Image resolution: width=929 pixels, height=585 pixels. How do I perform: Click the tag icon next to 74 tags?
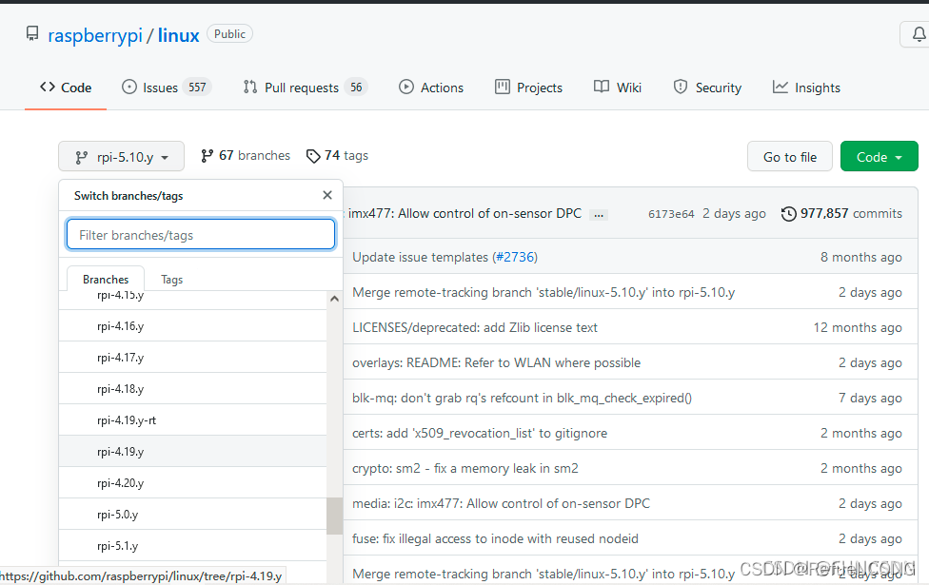coord(313,156)
